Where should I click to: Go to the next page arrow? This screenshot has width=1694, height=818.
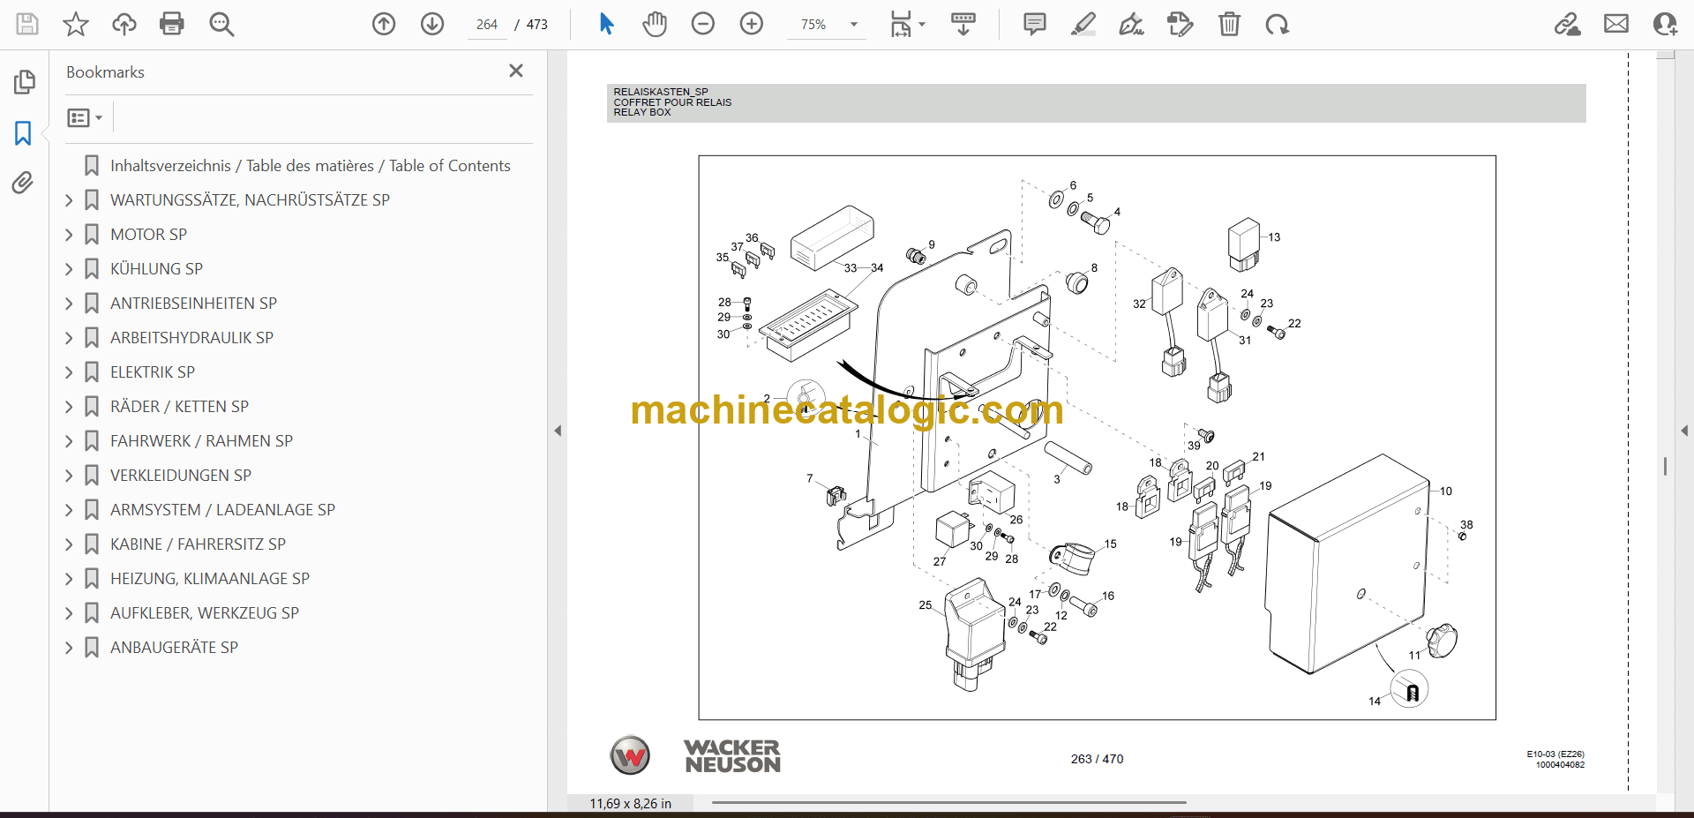click(432, 24)
